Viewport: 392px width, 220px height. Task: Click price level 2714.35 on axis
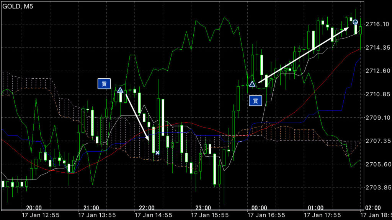pyautogui.click(x=377, y=47)
